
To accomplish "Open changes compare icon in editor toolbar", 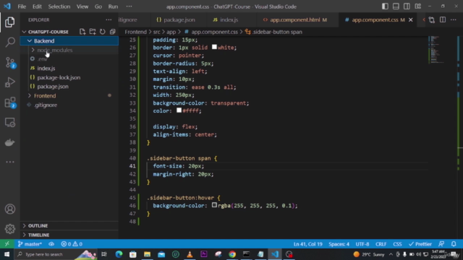I will click(x=432, y=19).
